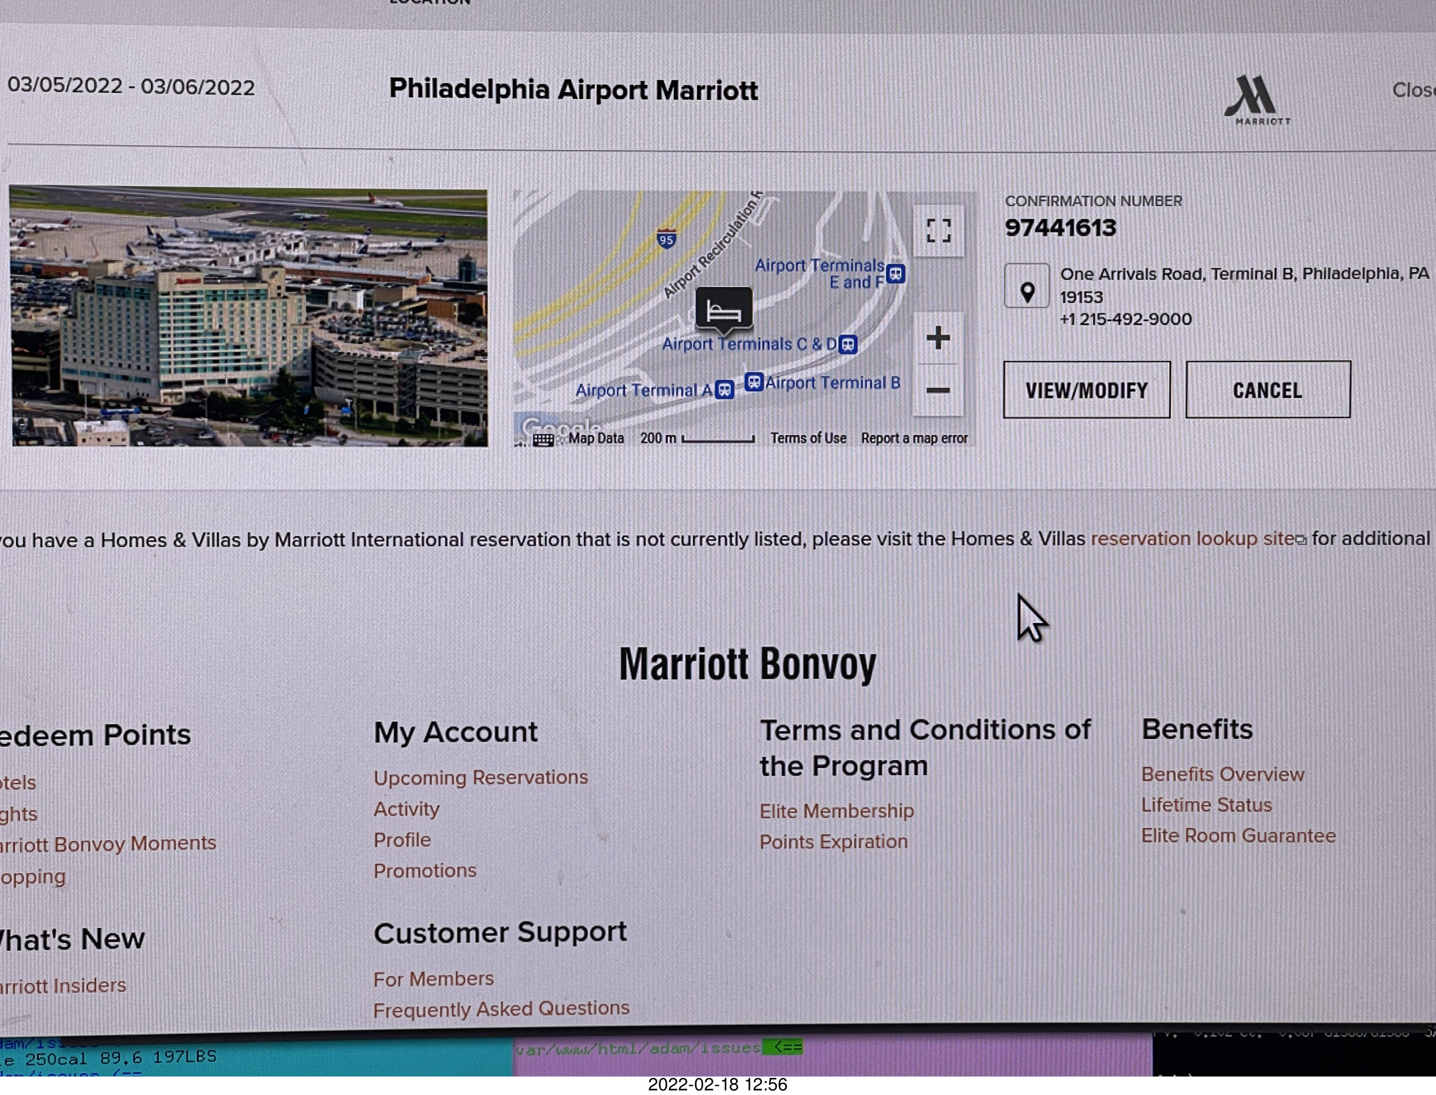Screen dimensions: 1436x1095
Task: Click the phone number +1 215-492-9000
Action: click(1125, 319)
